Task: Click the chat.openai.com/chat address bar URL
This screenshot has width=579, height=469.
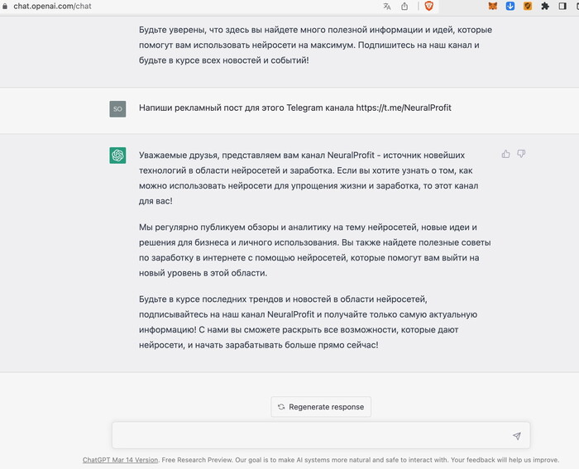Action: point(52,7)
